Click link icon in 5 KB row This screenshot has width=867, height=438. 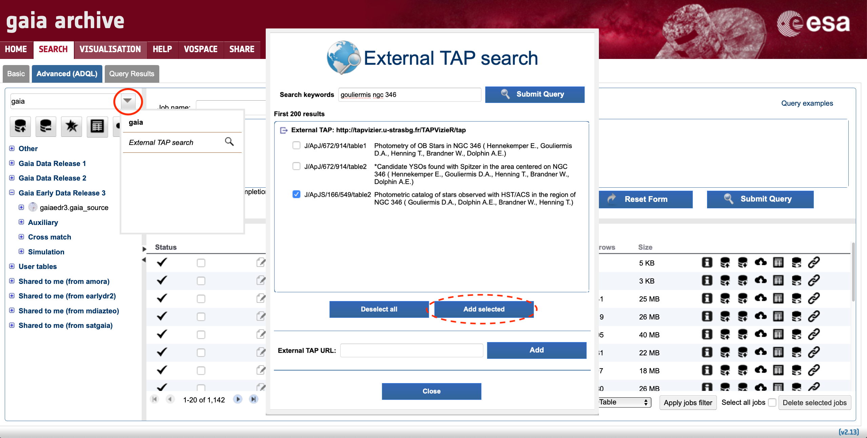[x=814, y=263]
